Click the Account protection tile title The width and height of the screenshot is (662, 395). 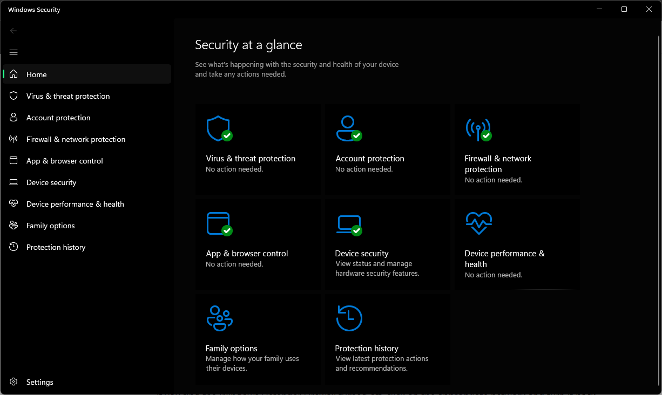coord(370,159)
